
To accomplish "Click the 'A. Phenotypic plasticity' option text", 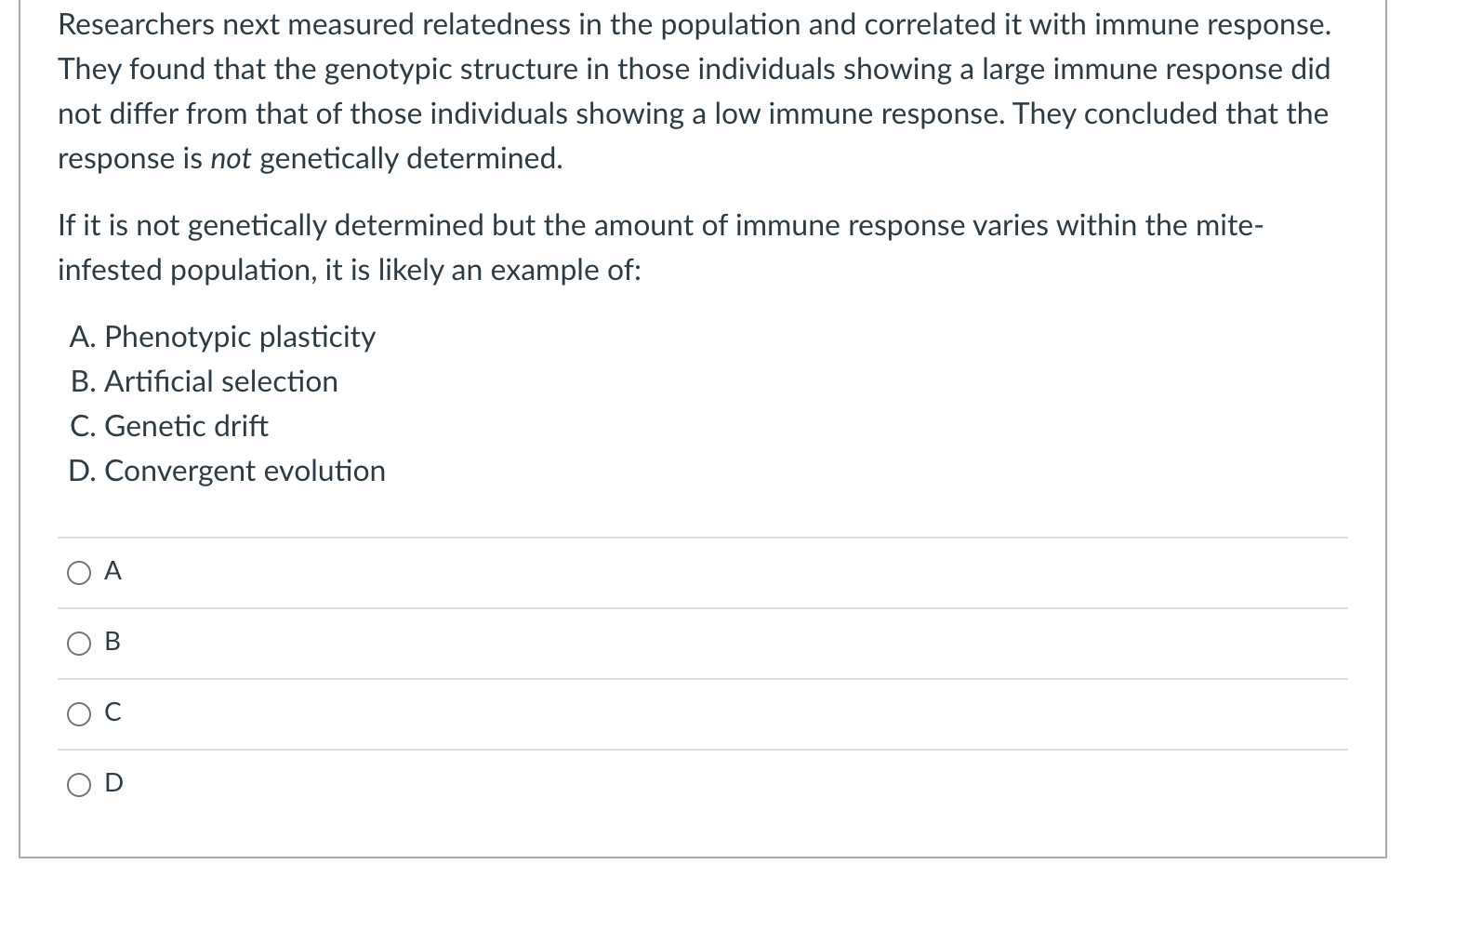I will (222, 337).
